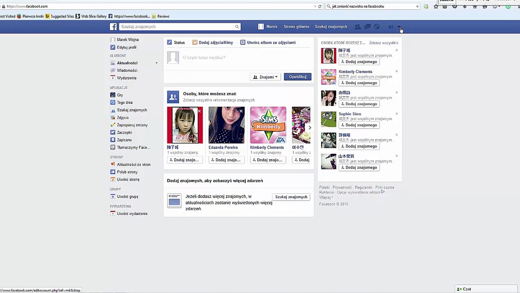The width and height of the screenshot is (520, 293).
Task: Open the notifications globe icon
Action: [x=377, y=27]
